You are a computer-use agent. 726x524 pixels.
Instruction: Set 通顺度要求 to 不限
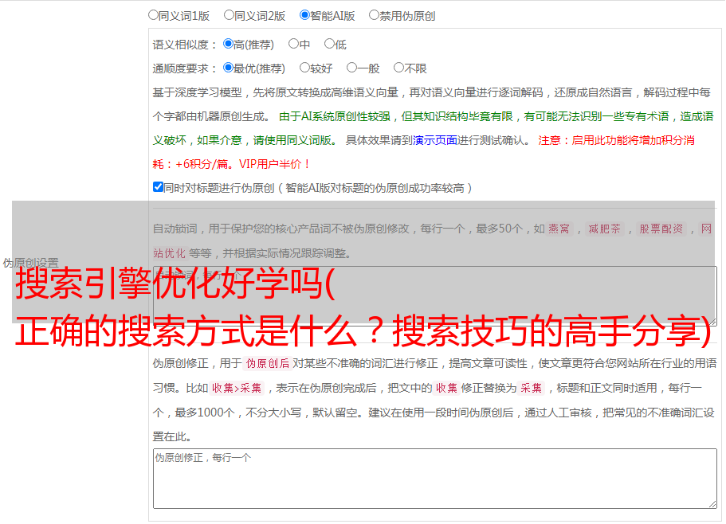[x=398, y=68]
